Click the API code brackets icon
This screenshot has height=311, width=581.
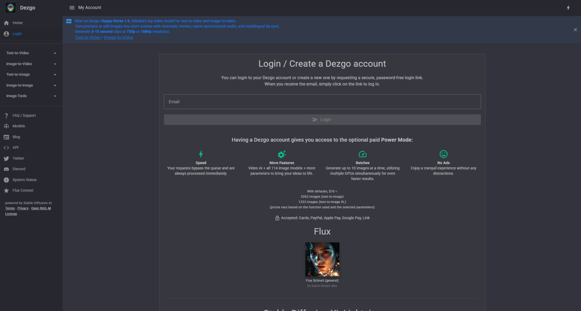(6, 148)
